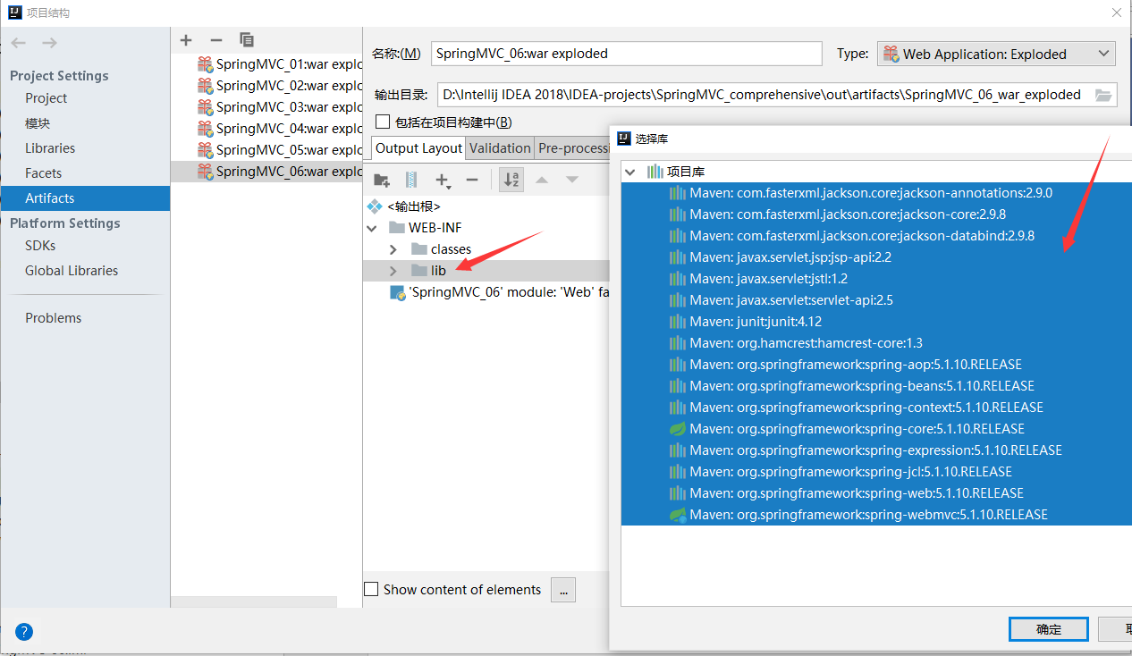This screenshot has height=656, width=1132.
Task: Collapse the project library group in dialog
Action: (630, 172)
